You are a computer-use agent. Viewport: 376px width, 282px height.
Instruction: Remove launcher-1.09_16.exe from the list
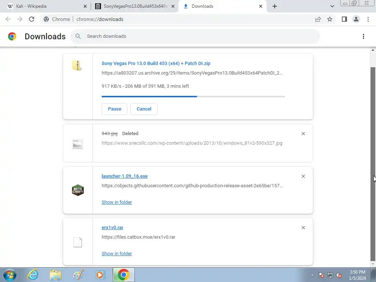(x=303, y=176)
